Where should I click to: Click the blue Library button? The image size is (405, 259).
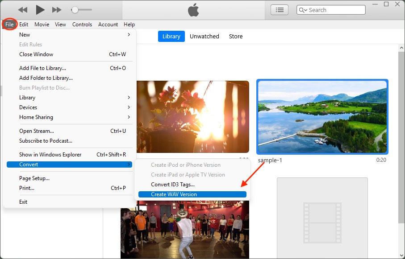coord(171,36)
